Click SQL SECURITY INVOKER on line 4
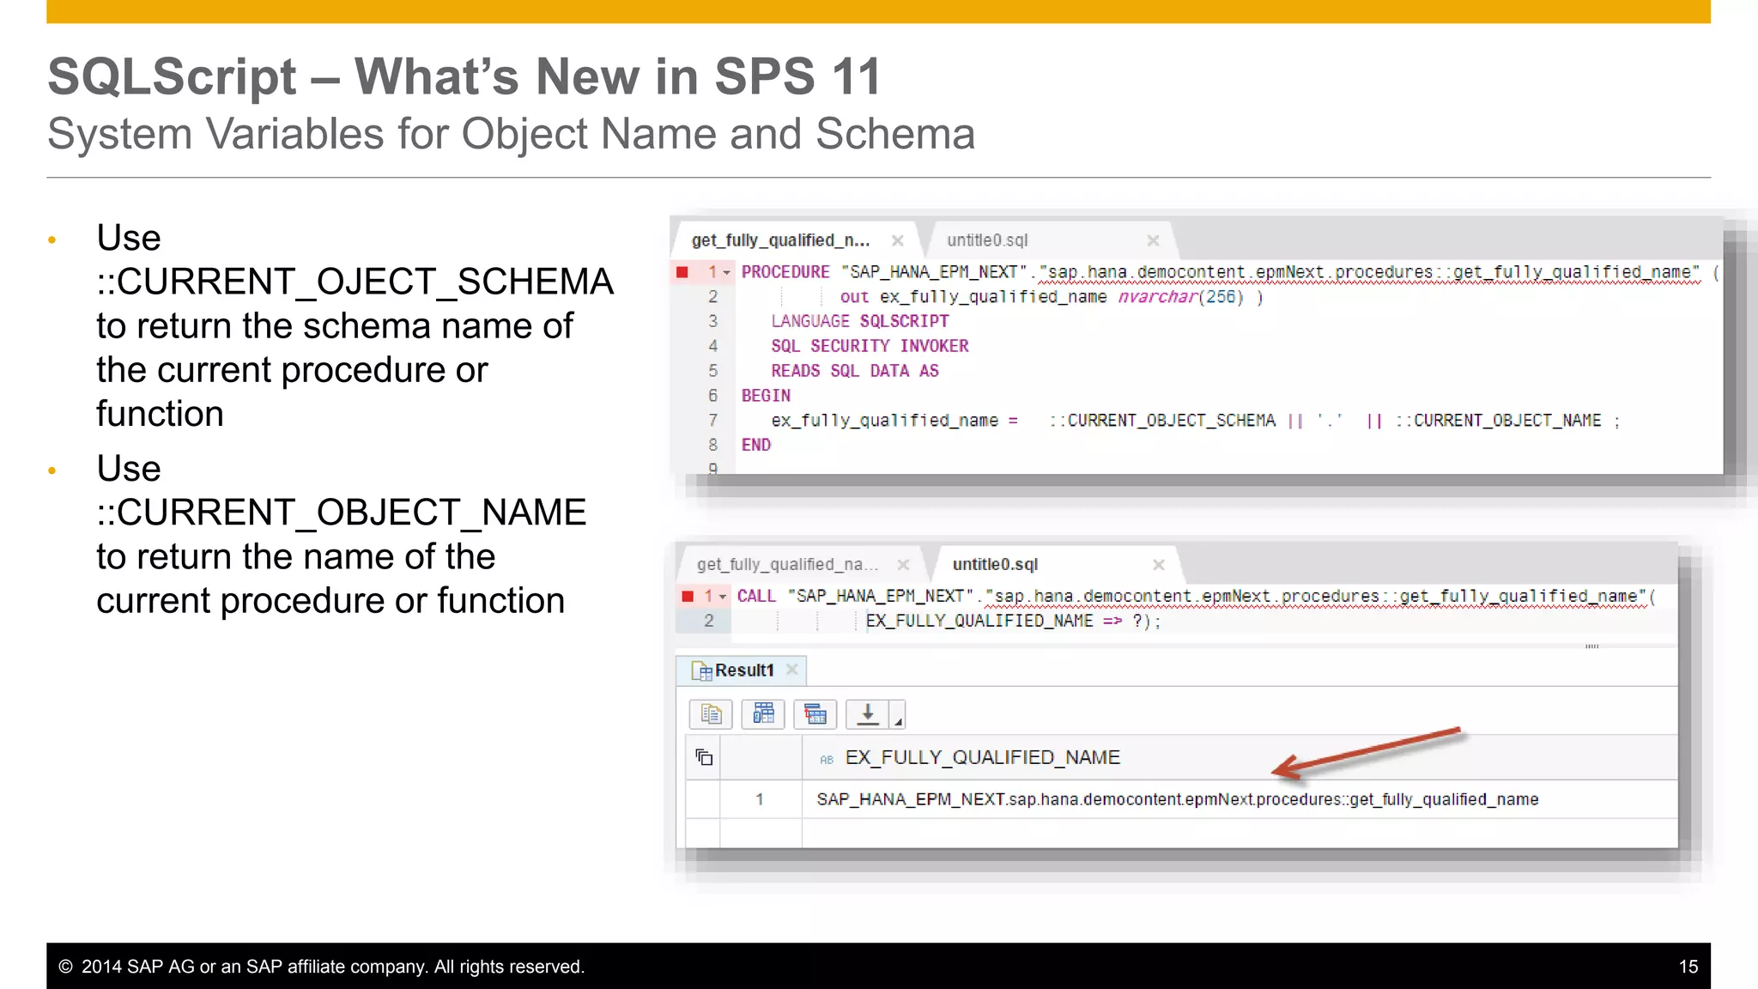The height and width of the screenshot is (989, 1758). tap(870, 346)
